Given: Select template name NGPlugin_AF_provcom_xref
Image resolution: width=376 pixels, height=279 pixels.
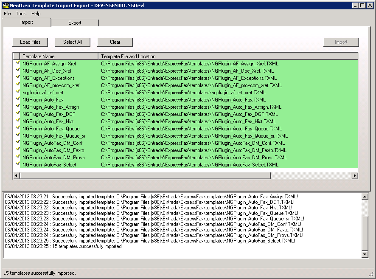Looking at the screenshot, I should pos(51,85).
